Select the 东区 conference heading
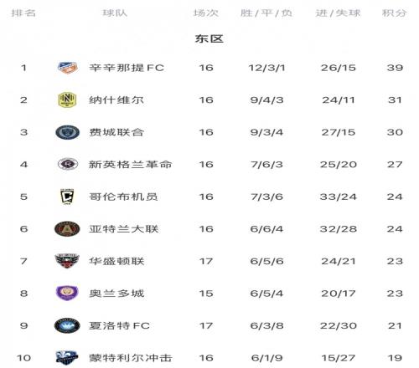Screen dimensions: 419x368 pyautogui.click(x=209, y=38)
